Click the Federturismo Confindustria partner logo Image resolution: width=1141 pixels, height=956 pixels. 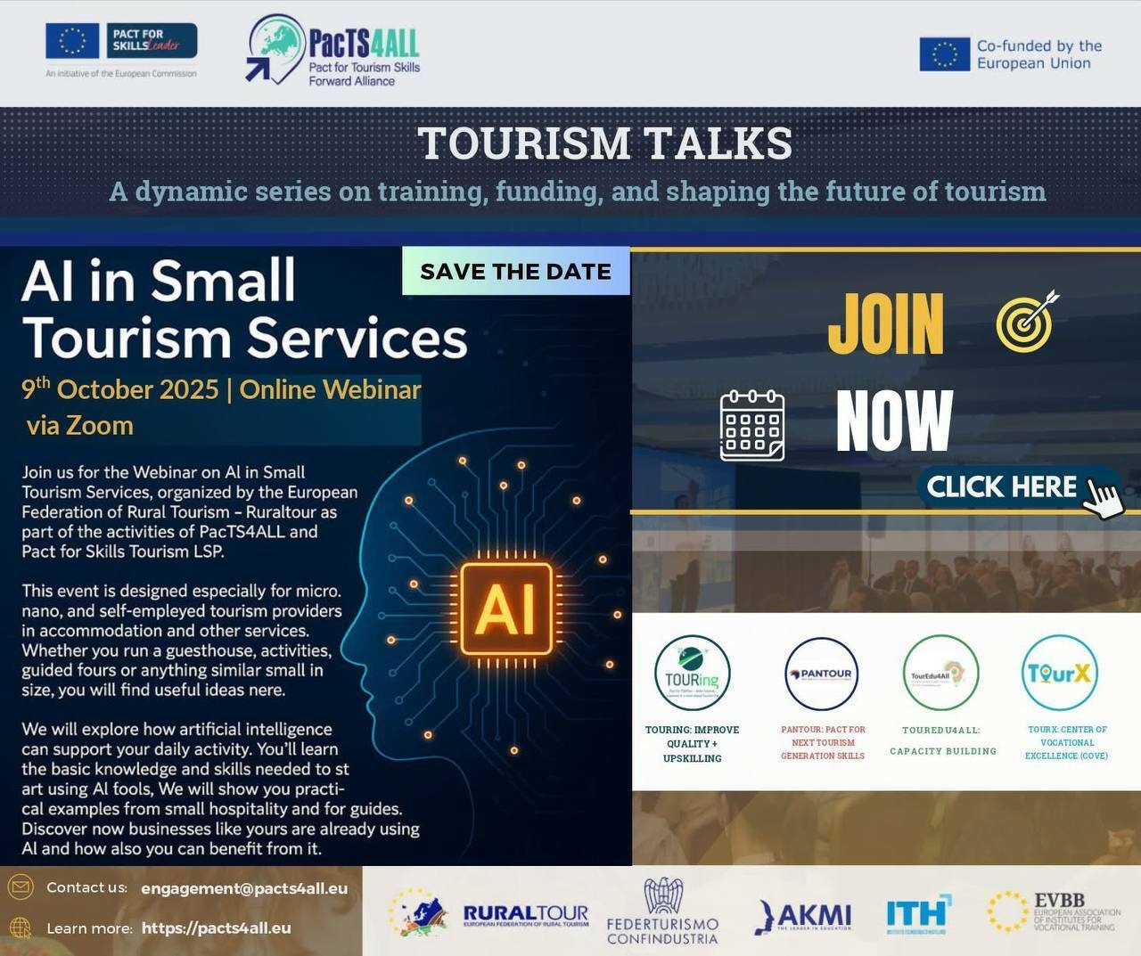662,912
